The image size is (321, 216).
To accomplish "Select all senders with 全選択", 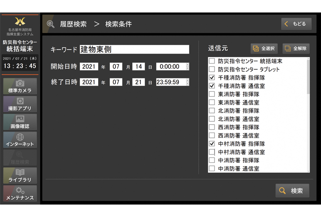I will (x=264, y=49).
